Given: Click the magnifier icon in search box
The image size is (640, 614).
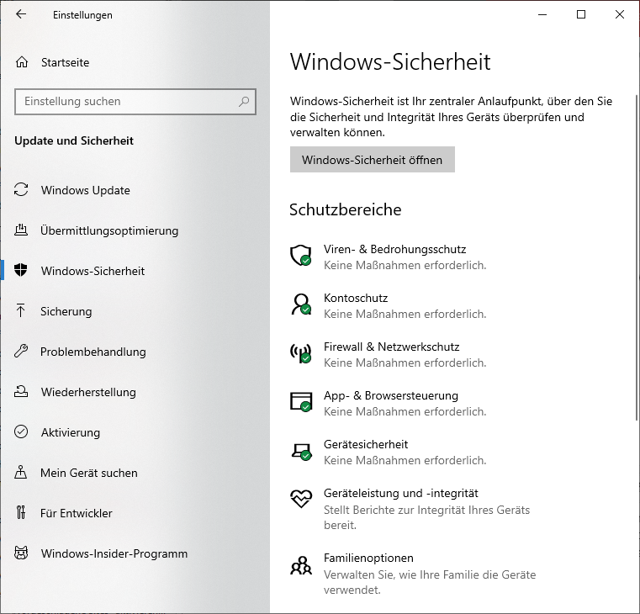Looking at the screenshot, I should click(244, 101).
